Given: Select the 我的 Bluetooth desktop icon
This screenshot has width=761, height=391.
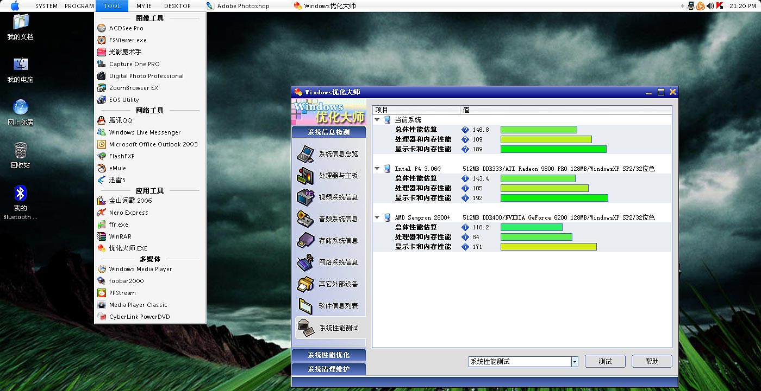Looking at the screenshot, I should pyautogui.click(x=21, y=202).
